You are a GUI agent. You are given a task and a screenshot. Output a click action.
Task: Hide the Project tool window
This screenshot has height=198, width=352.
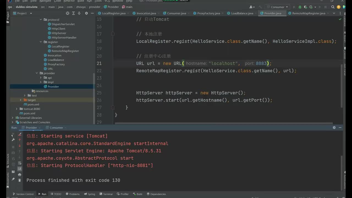click(92, 13)
